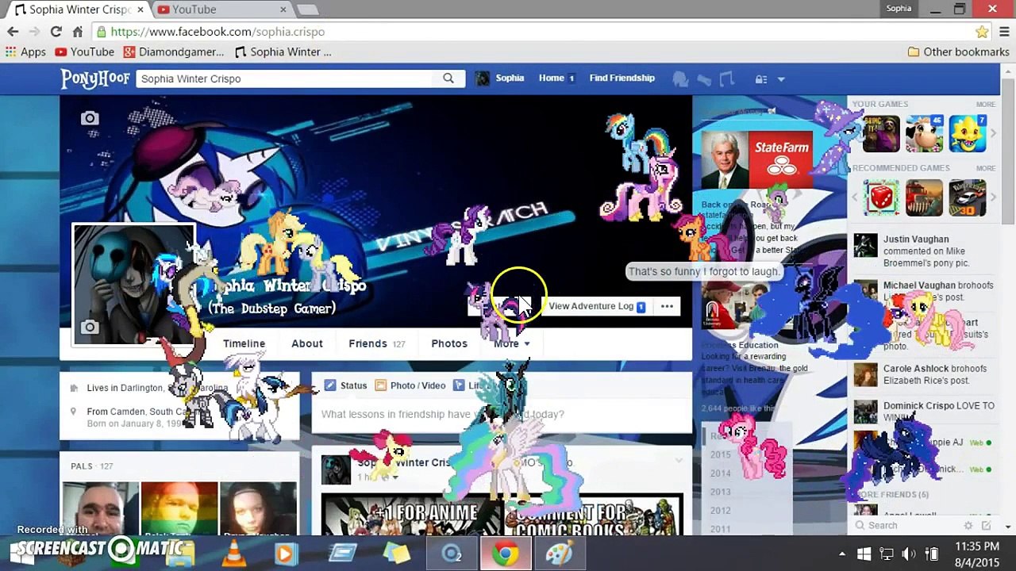Switch to the About tab

(307, 343)
